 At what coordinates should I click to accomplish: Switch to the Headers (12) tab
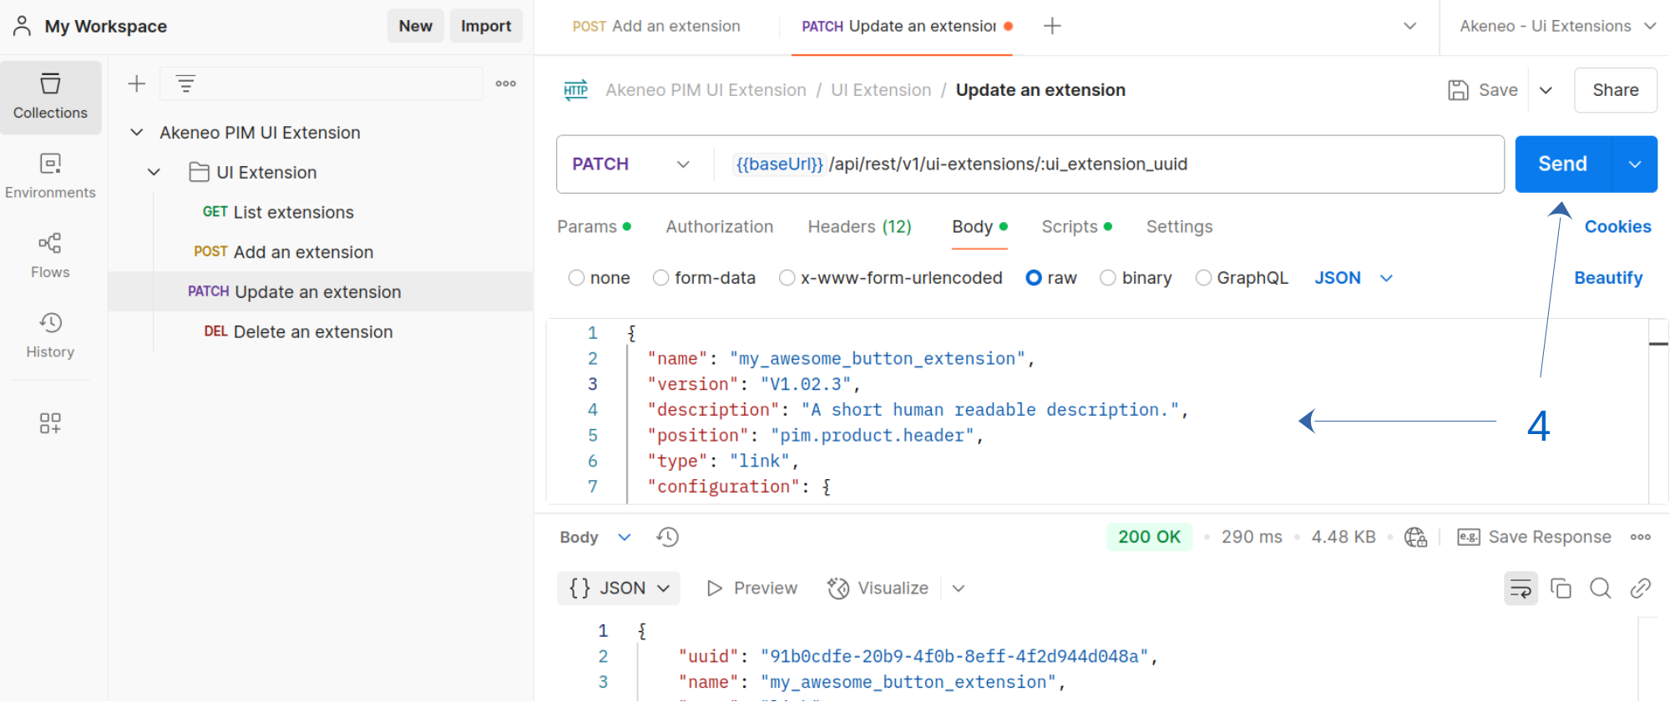coord(859,227)
